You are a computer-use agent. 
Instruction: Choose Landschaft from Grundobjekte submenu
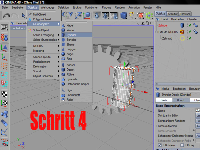click(x=76, y=95)
